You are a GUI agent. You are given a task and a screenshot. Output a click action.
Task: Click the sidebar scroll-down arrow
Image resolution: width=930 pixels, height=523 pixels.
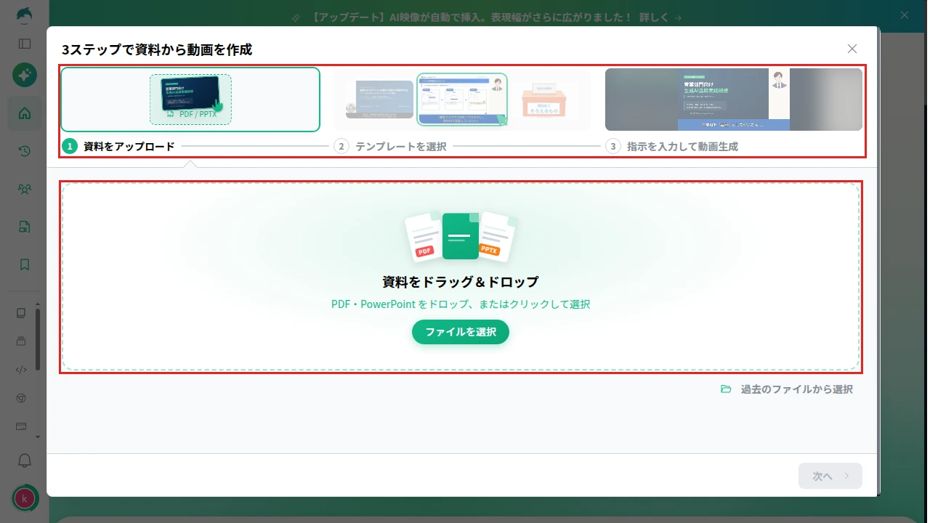pos(38,437)
